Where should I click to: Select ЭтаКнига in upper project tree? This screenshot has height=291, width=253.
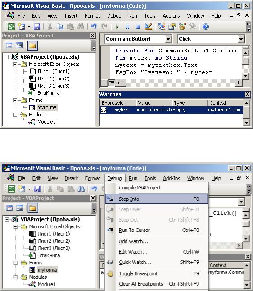tap(49, 93)
